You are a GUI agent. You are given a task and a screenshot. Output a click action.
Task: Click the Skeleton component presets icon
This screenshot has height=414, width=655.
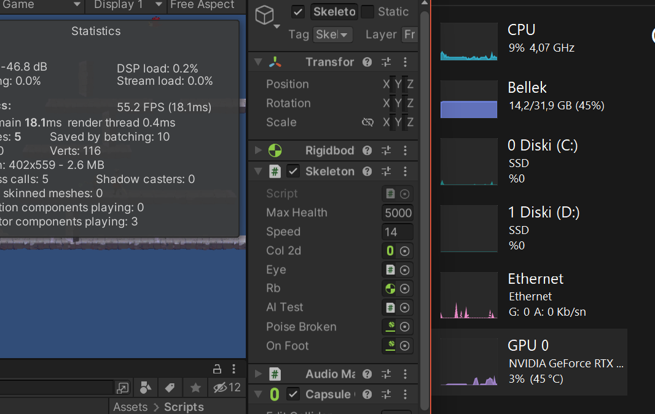coord(386,171)
